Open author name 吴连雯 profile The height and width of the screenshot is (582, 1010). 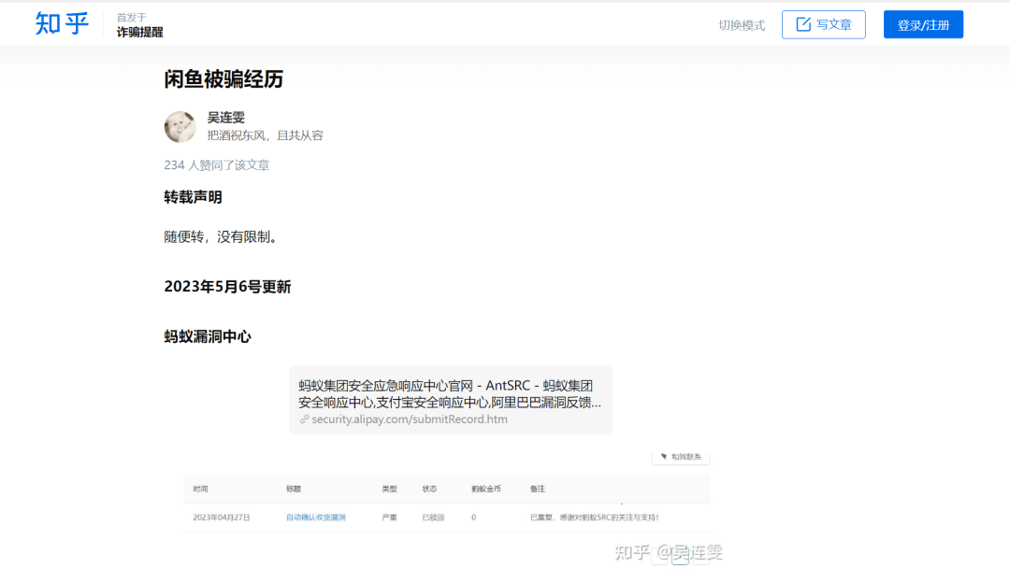[x=225, y=118]
